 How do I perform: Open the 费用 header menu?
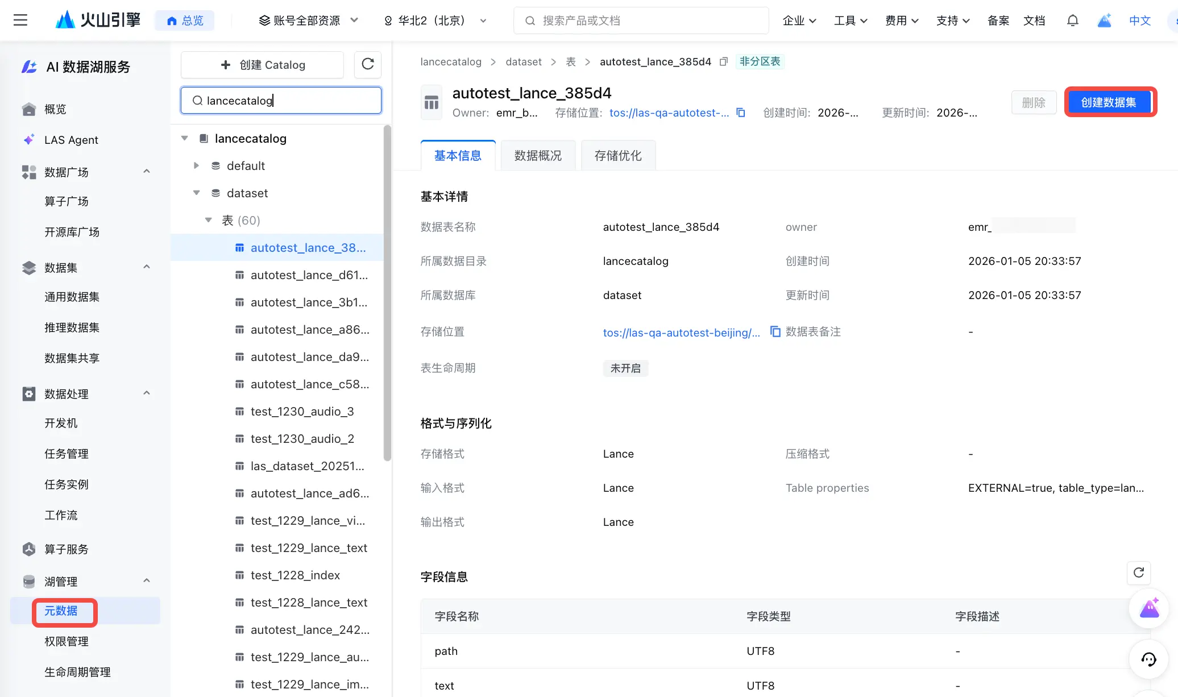[x=902, y=20]
